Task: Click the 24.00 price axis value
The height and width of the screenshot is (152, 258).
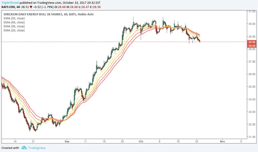Action: coord(252,99)
